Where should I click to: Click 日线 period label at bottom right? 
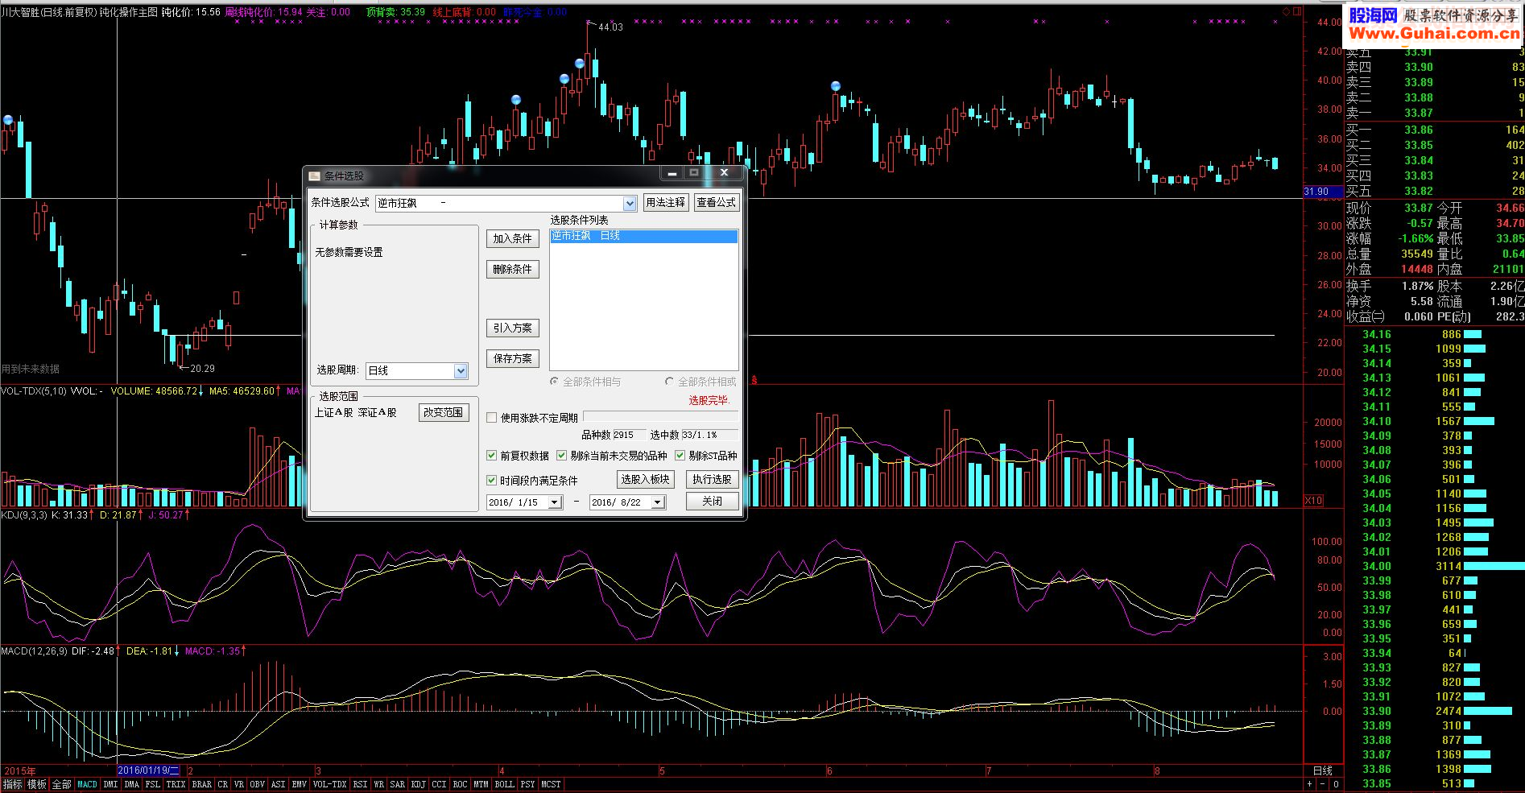pos(1323,770)
